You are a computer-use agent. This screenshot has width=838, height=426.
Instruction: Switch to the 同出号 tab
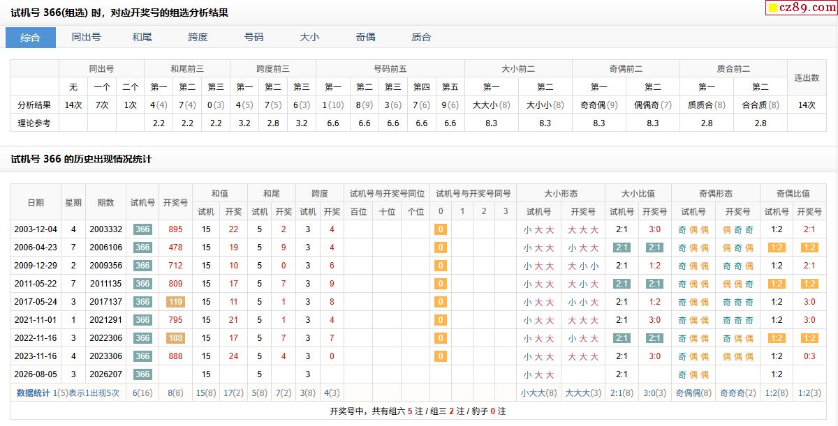coord(87,38)
